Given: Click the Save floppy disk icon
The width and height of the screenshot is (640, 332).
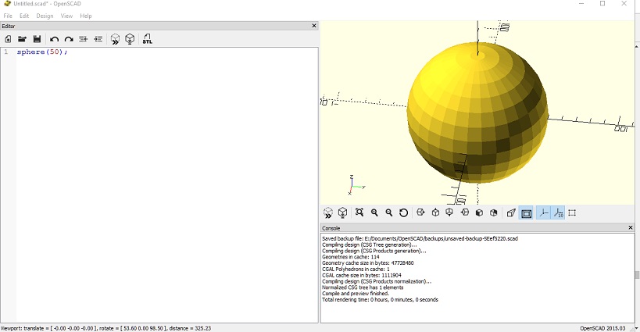Looking at the screenshot, I should coord(37,39).
